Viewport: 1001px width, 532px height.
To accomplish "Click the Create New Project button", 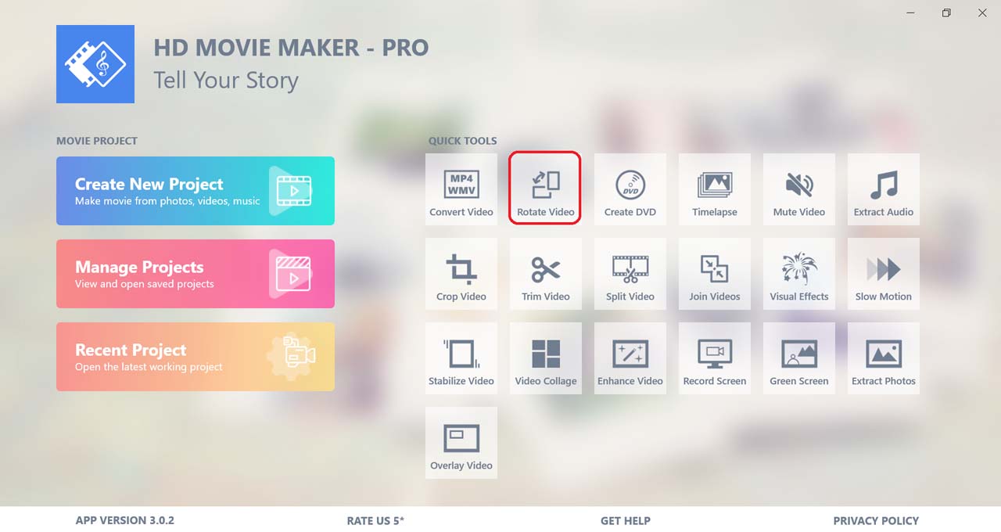I will click(x=196, y=191).
